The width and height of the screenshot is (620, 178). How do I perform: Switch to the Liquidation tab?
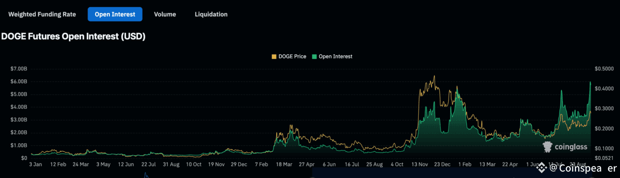coord(211,14)
